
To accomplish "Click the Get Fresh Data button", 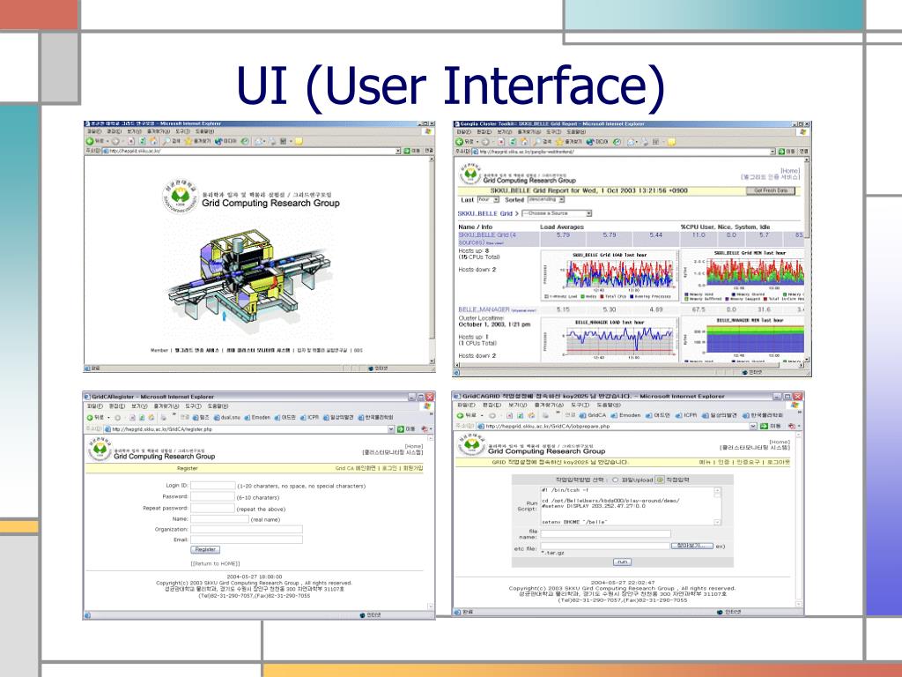I will pos(771,190).
